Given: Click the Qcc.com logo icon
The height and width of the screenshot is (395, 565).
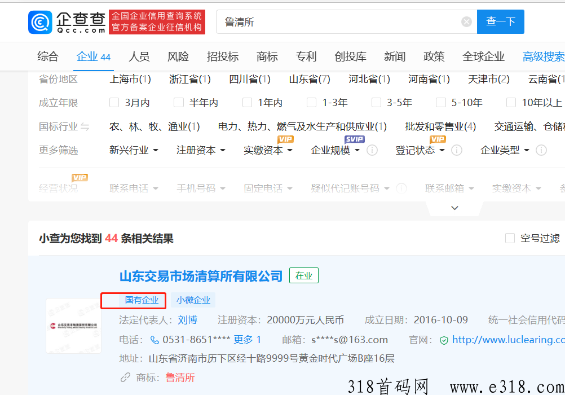Looking at the screenshot, I should coord(41,23).
